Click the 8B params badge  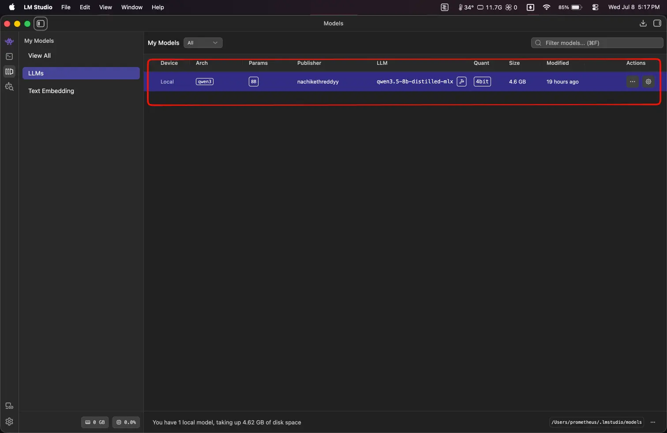tap(254, 82)
